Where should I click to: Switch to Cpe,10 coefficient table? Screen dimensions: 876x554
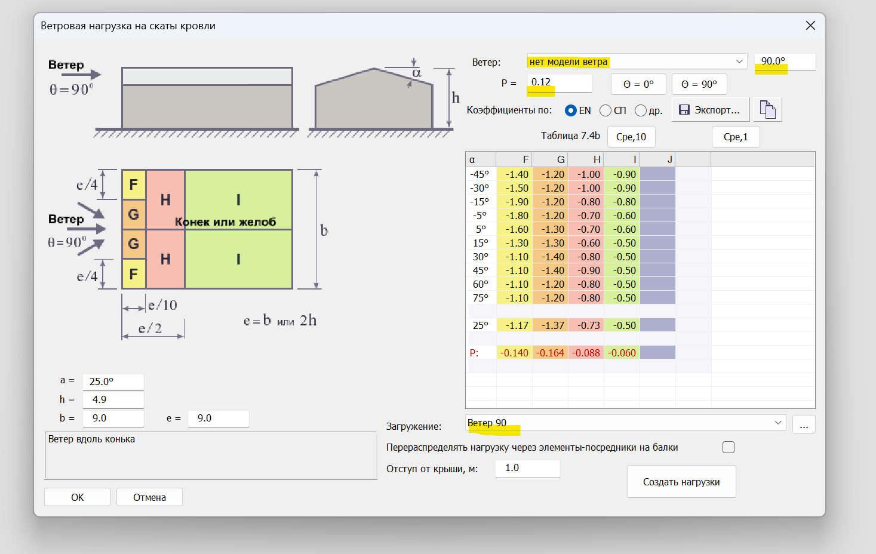(x=631, y=137)
